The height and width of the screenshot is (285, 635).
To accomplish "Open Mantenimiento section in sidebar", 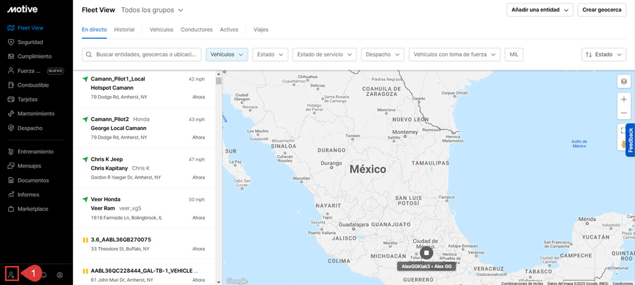I will (36, 114).
